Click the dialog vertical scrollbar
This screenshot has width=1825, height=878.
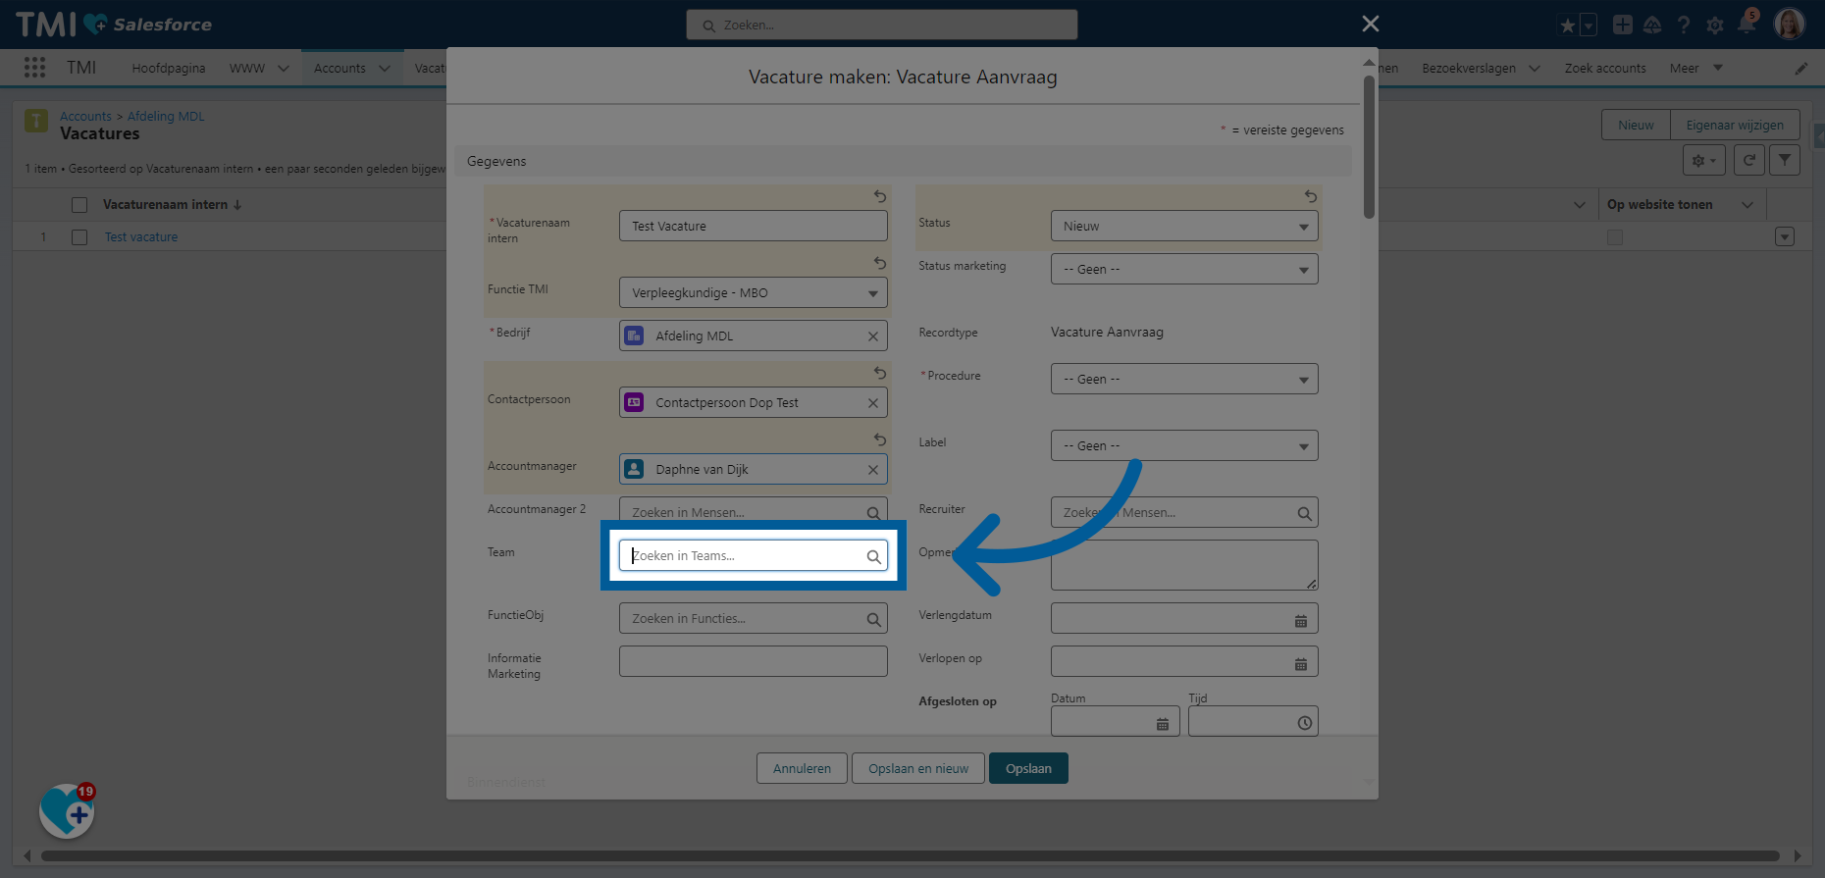[x=1369, y=147]
